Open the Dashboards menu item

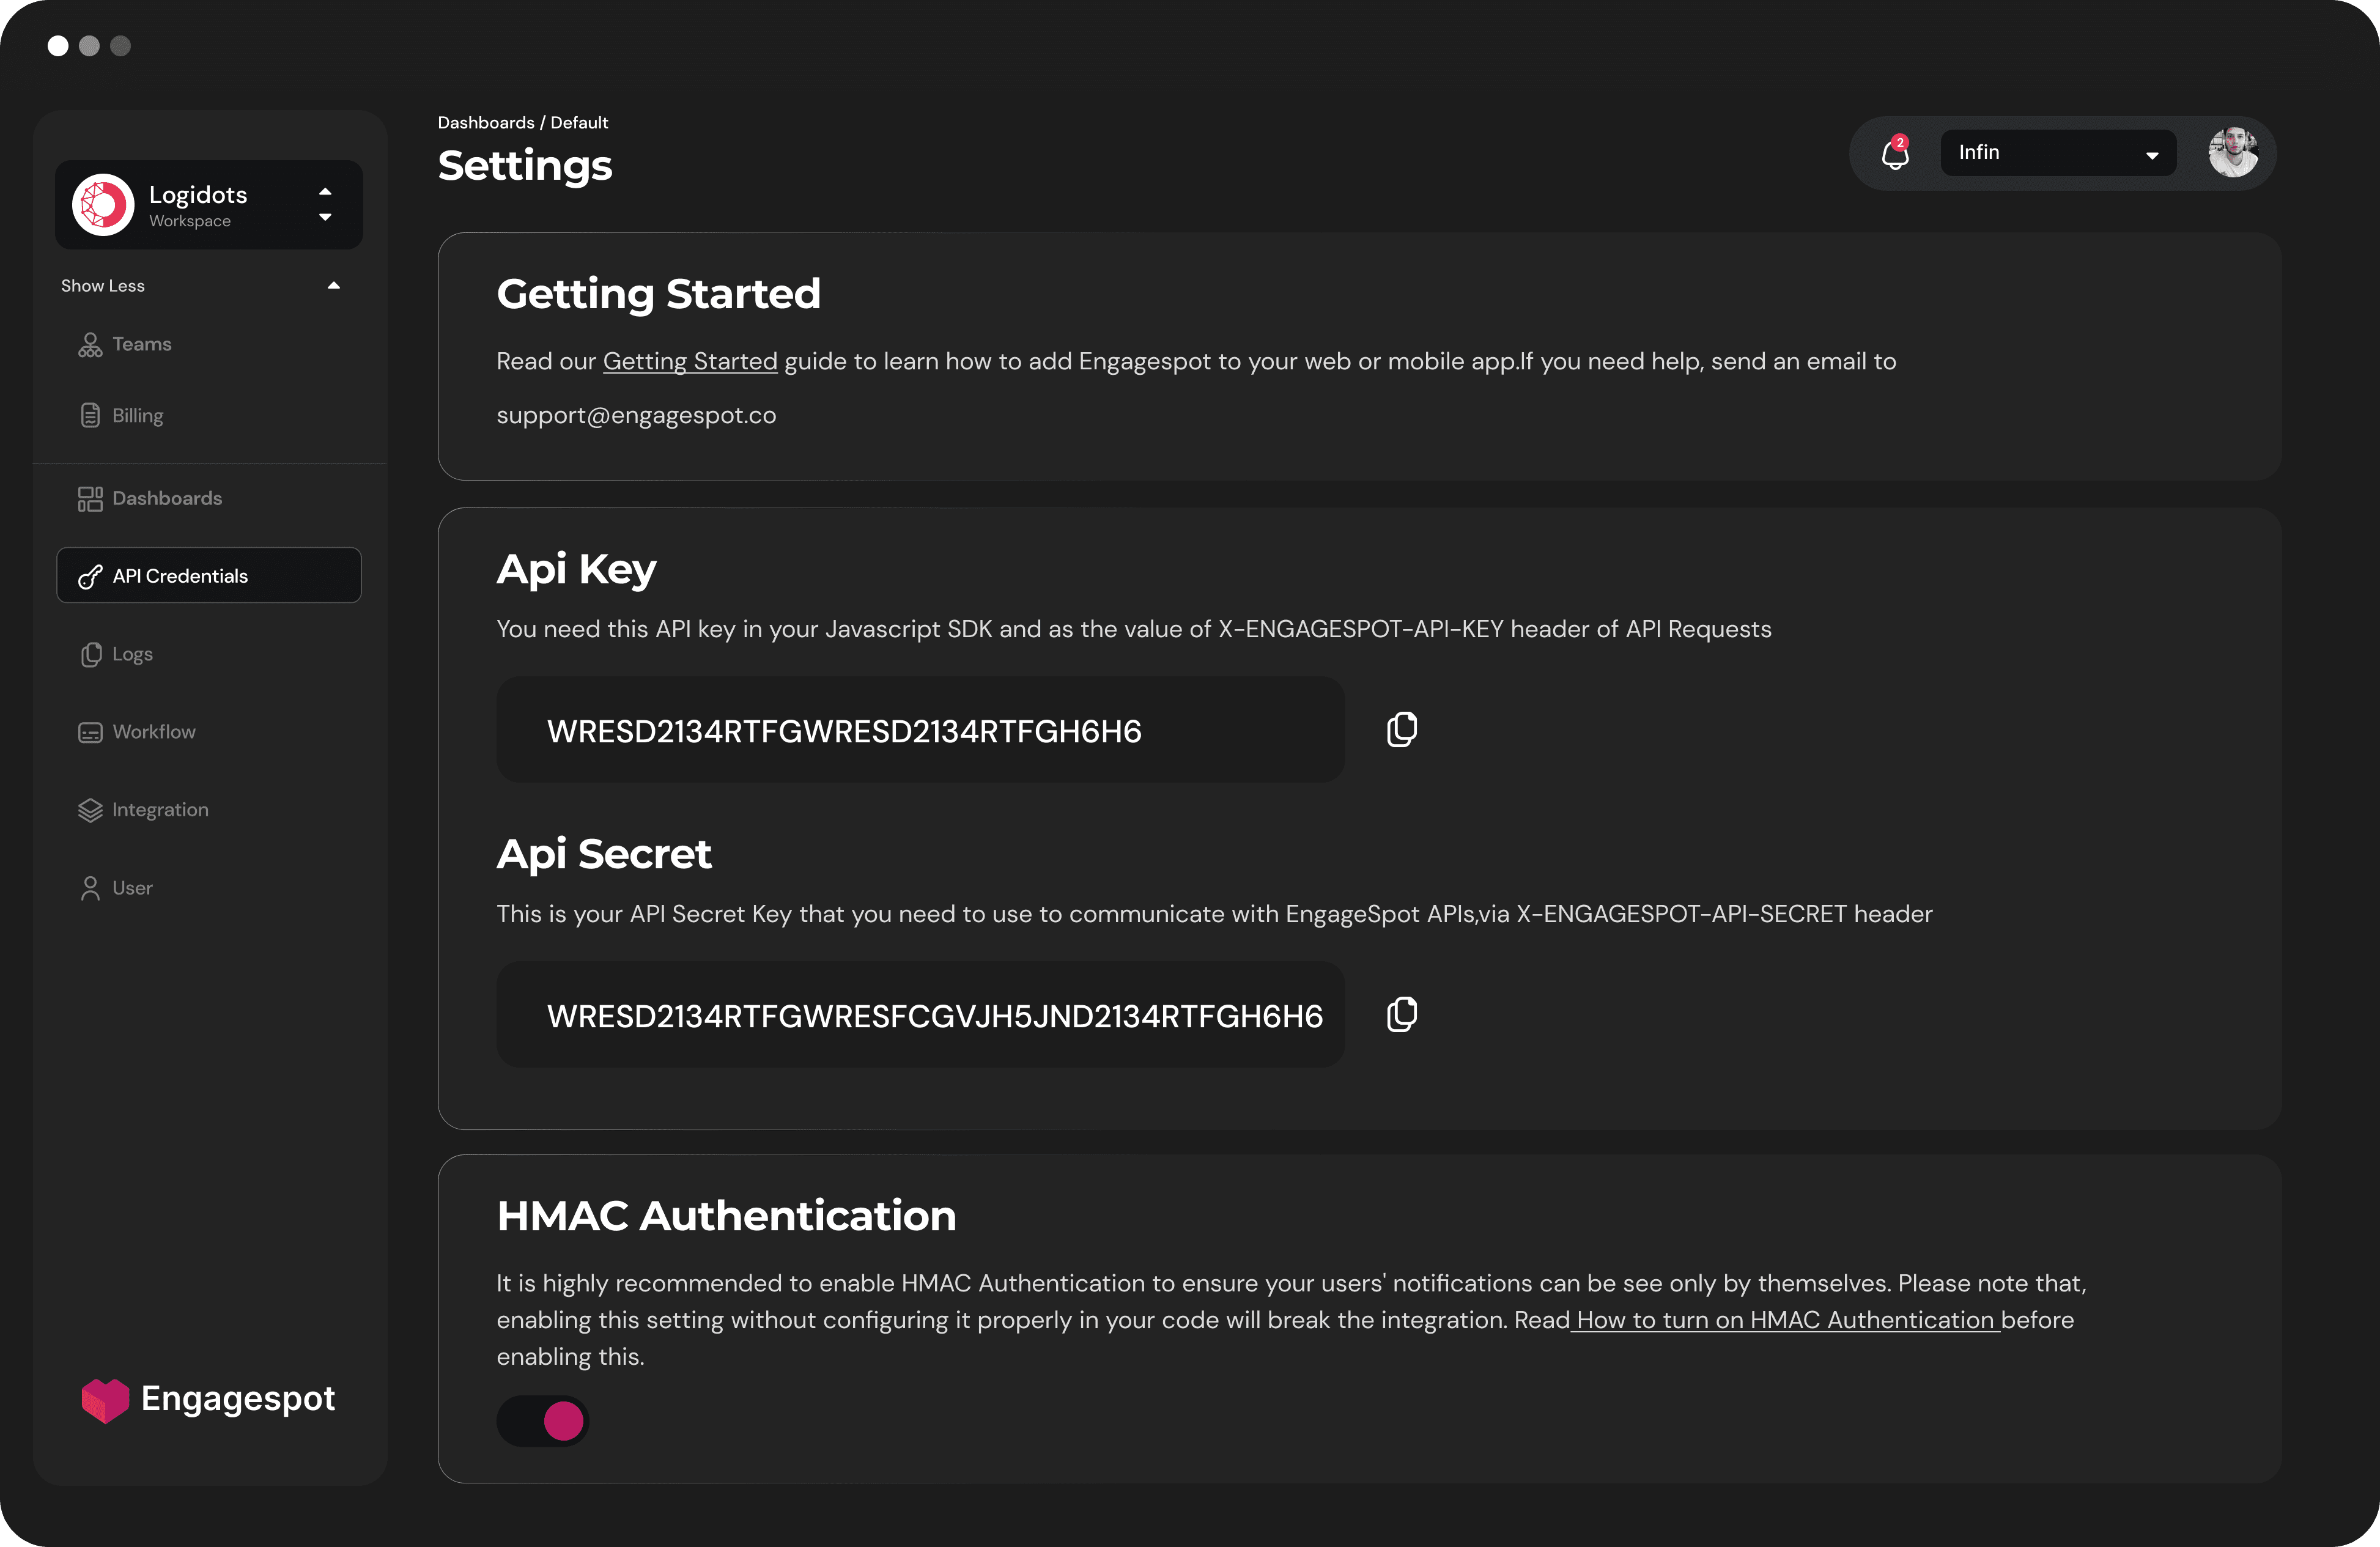click(166, 498)
